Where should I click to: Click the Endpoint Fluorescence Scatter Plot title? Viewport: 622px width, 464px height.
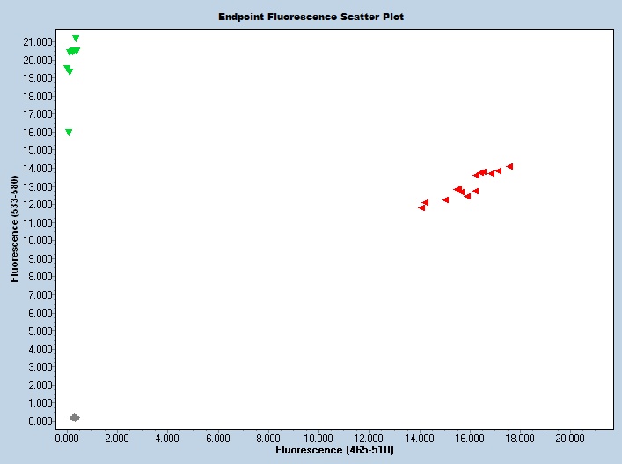point(311,17)
